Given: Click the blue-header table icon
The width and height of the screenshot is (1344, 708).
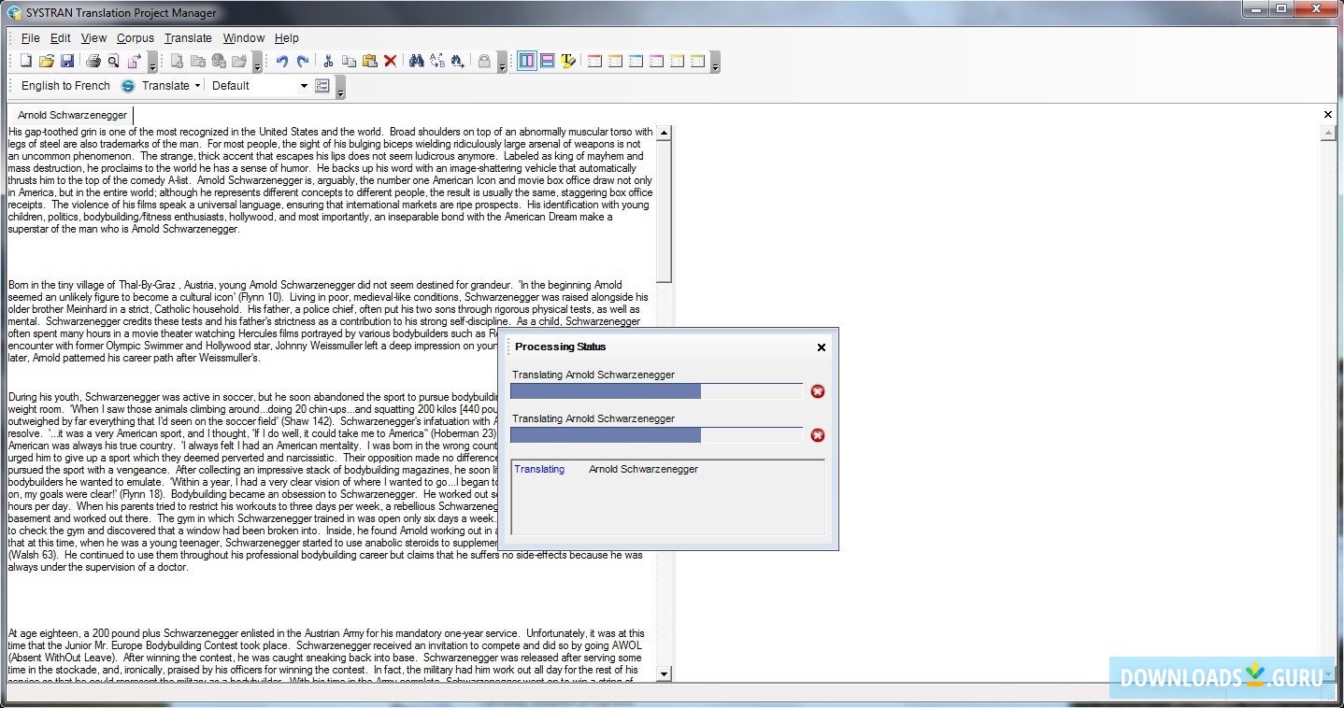Looking at the screenshot, I should pos(636,62).
